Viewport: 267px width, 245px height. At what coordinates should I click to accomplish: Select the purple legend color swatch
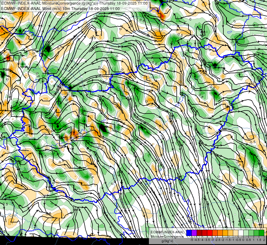pyautogui.click(x=194, y=233)
